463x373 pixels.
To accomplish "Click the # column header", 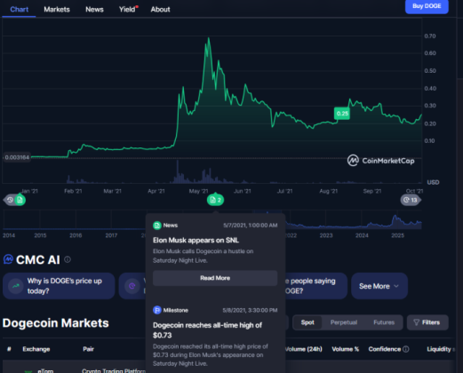I will [9, 349].
